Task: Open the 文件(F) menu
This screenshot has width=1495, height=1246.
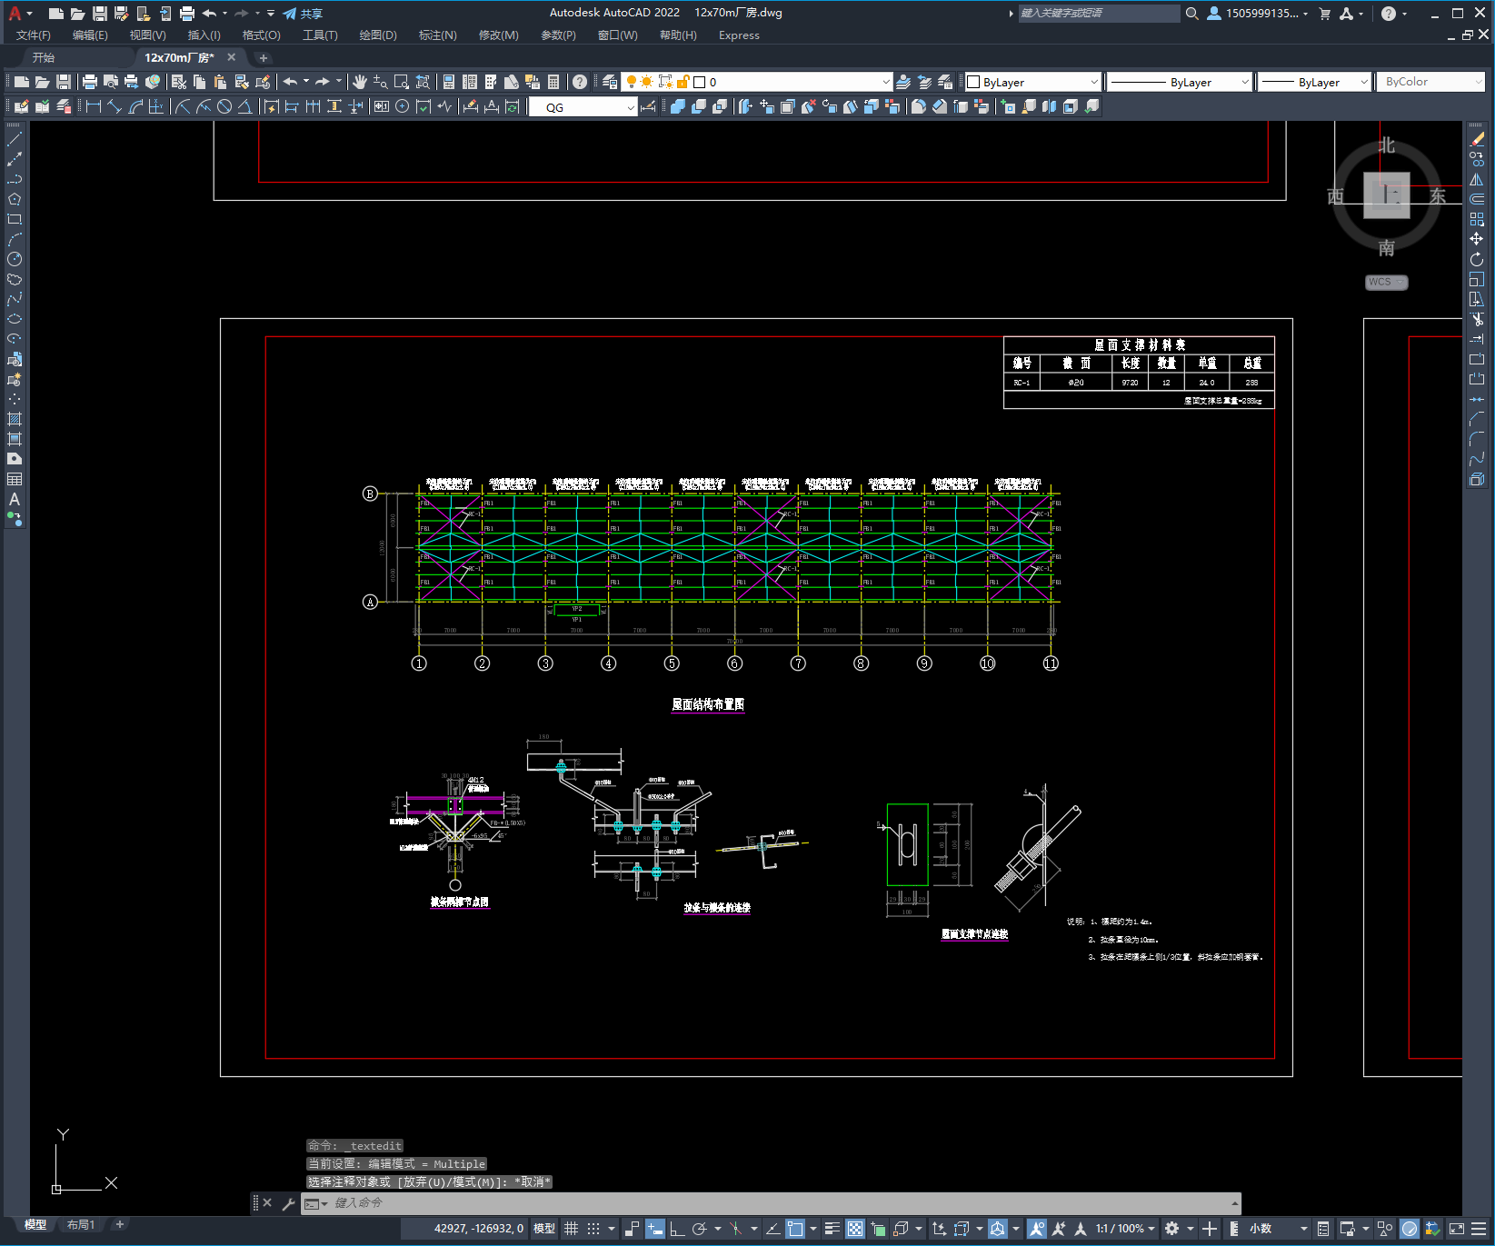Action: coord(34,35)
